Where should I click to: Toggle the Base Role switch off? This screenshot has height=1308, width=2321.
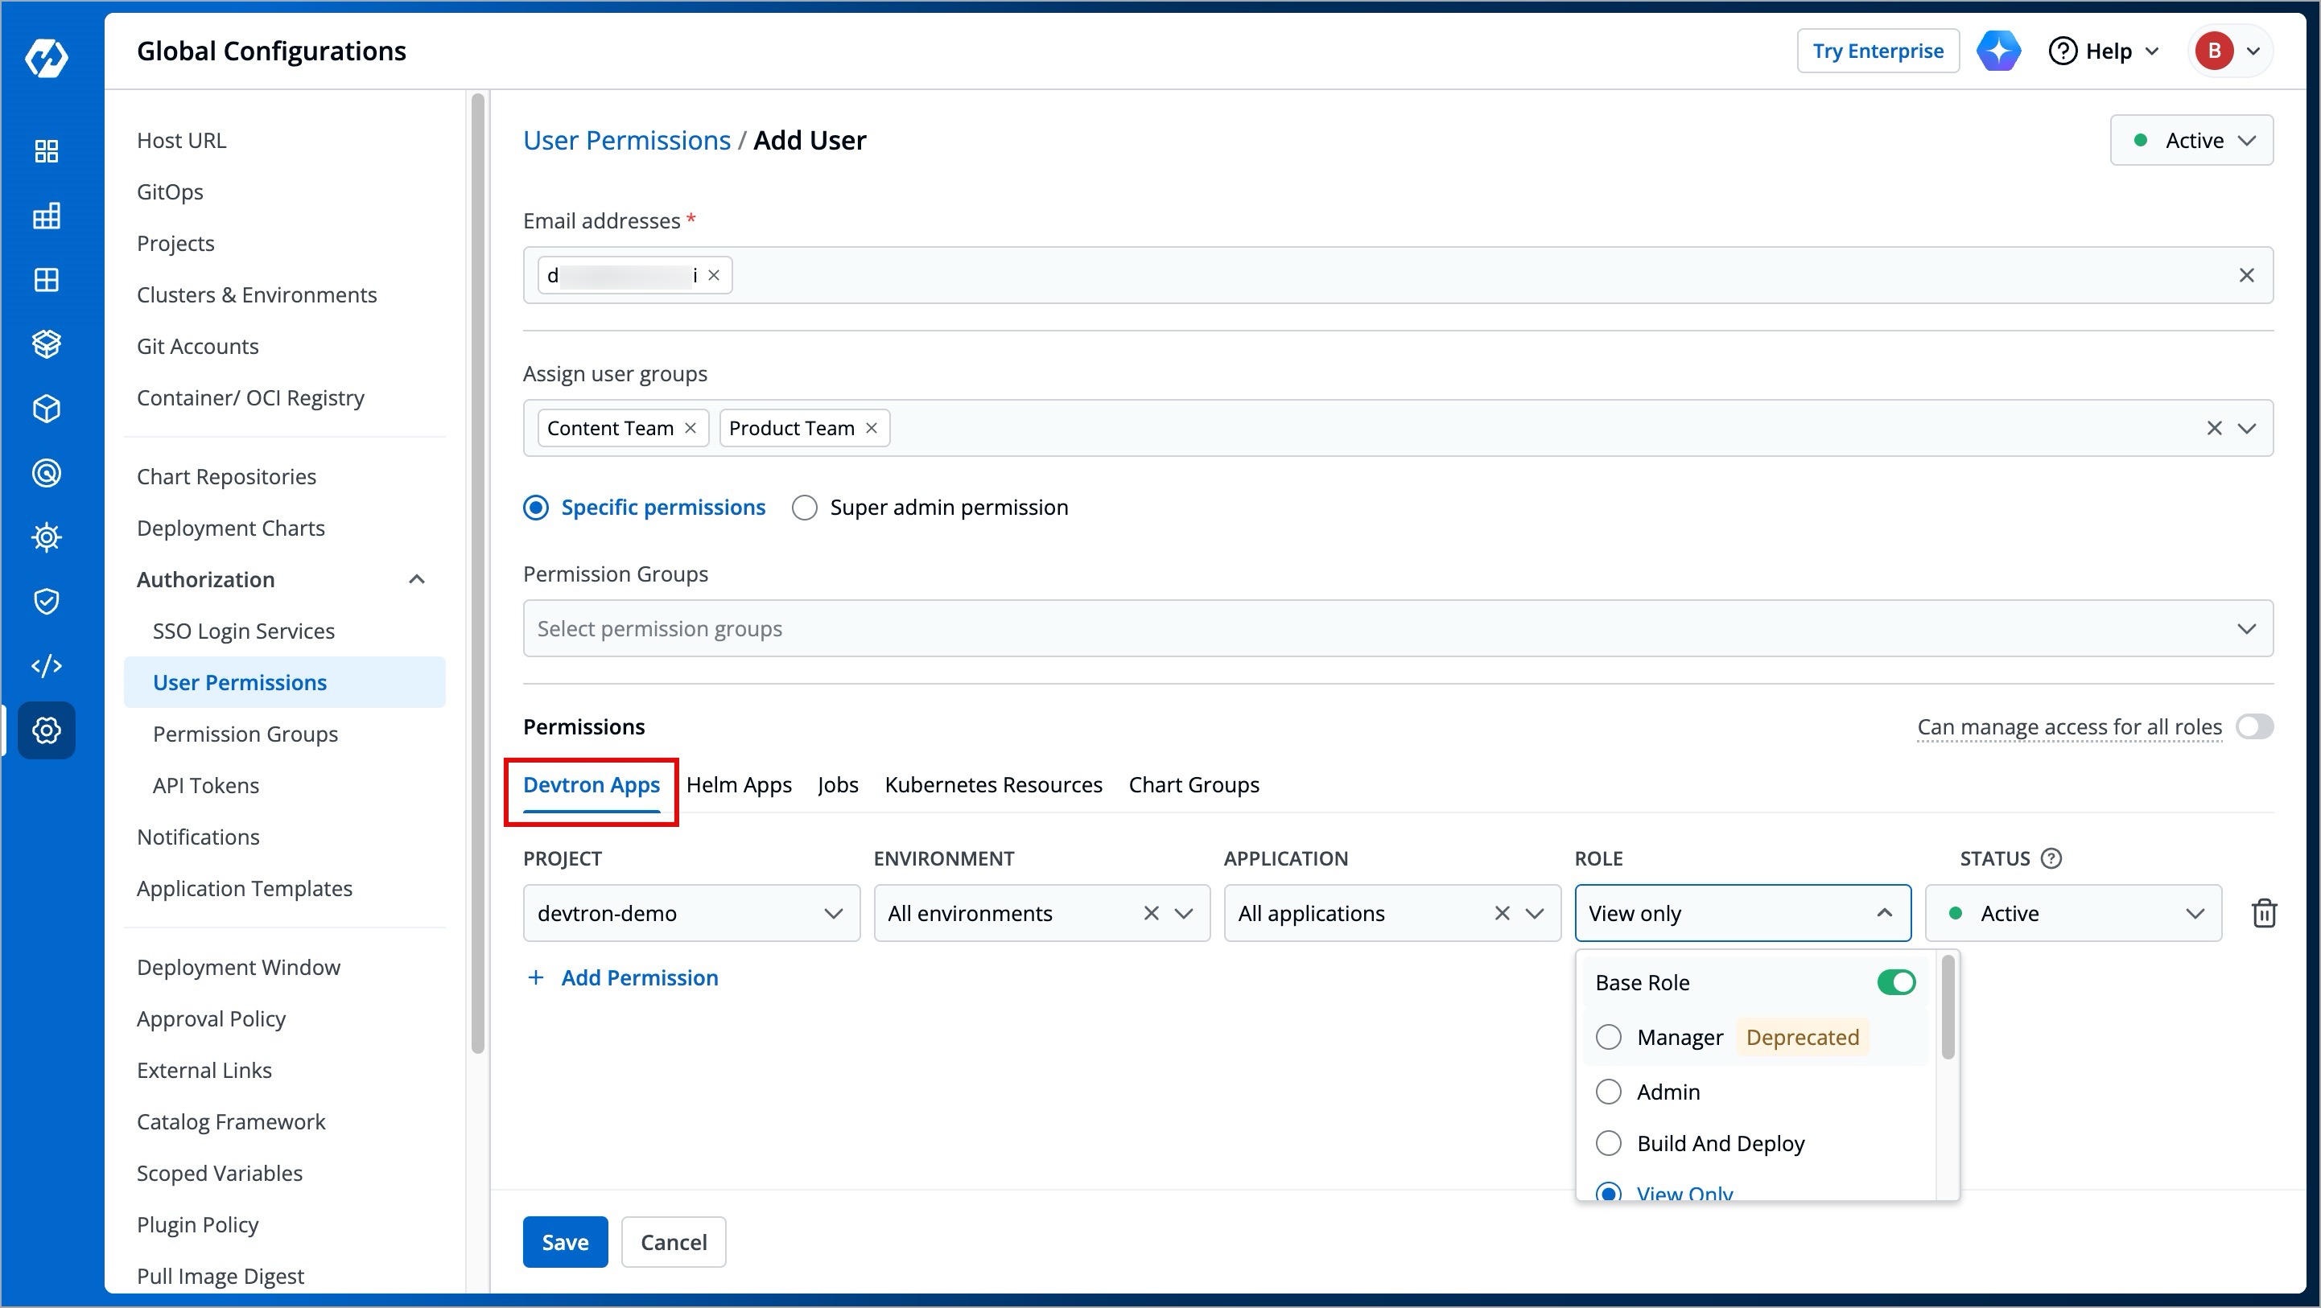tap(1896, 983)
